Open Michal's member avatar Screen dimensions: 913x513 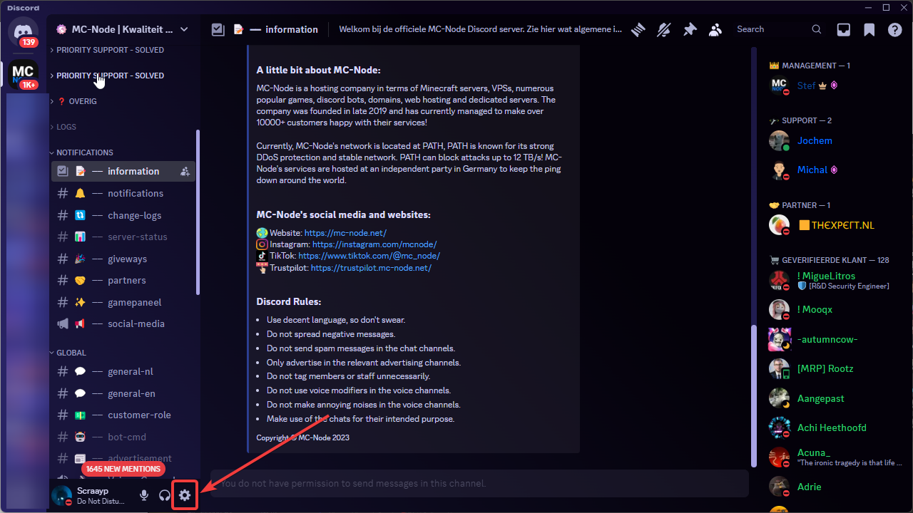pyautogui.click(x=779, y=170)
